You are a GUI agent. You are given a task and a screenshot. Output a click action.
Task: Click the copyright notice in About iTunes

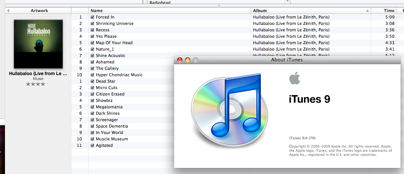341,150
